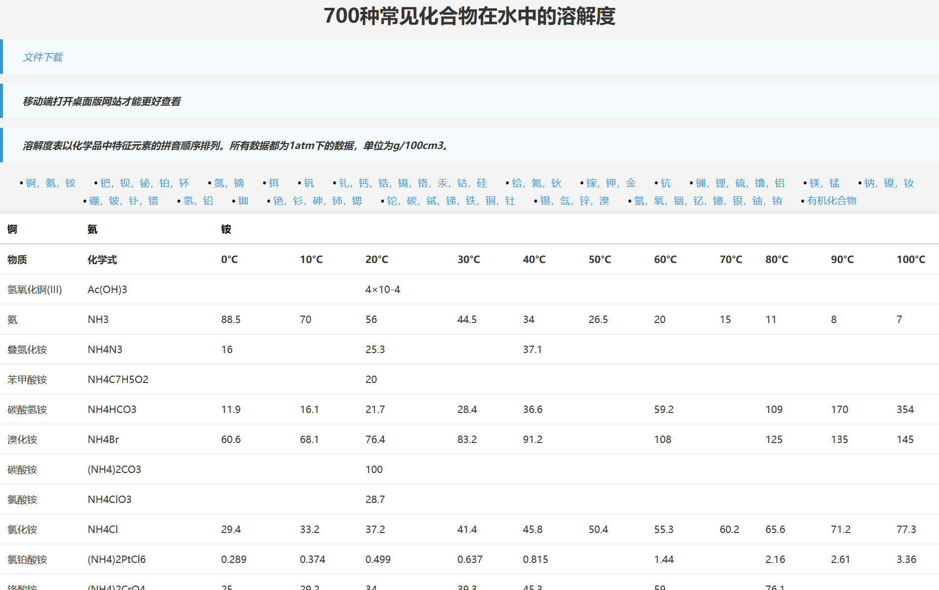This screenshot has width=939, height=590.
Task: Navigate to the 有机化合物 organic compounds link
Action: (x=831, y=201)
